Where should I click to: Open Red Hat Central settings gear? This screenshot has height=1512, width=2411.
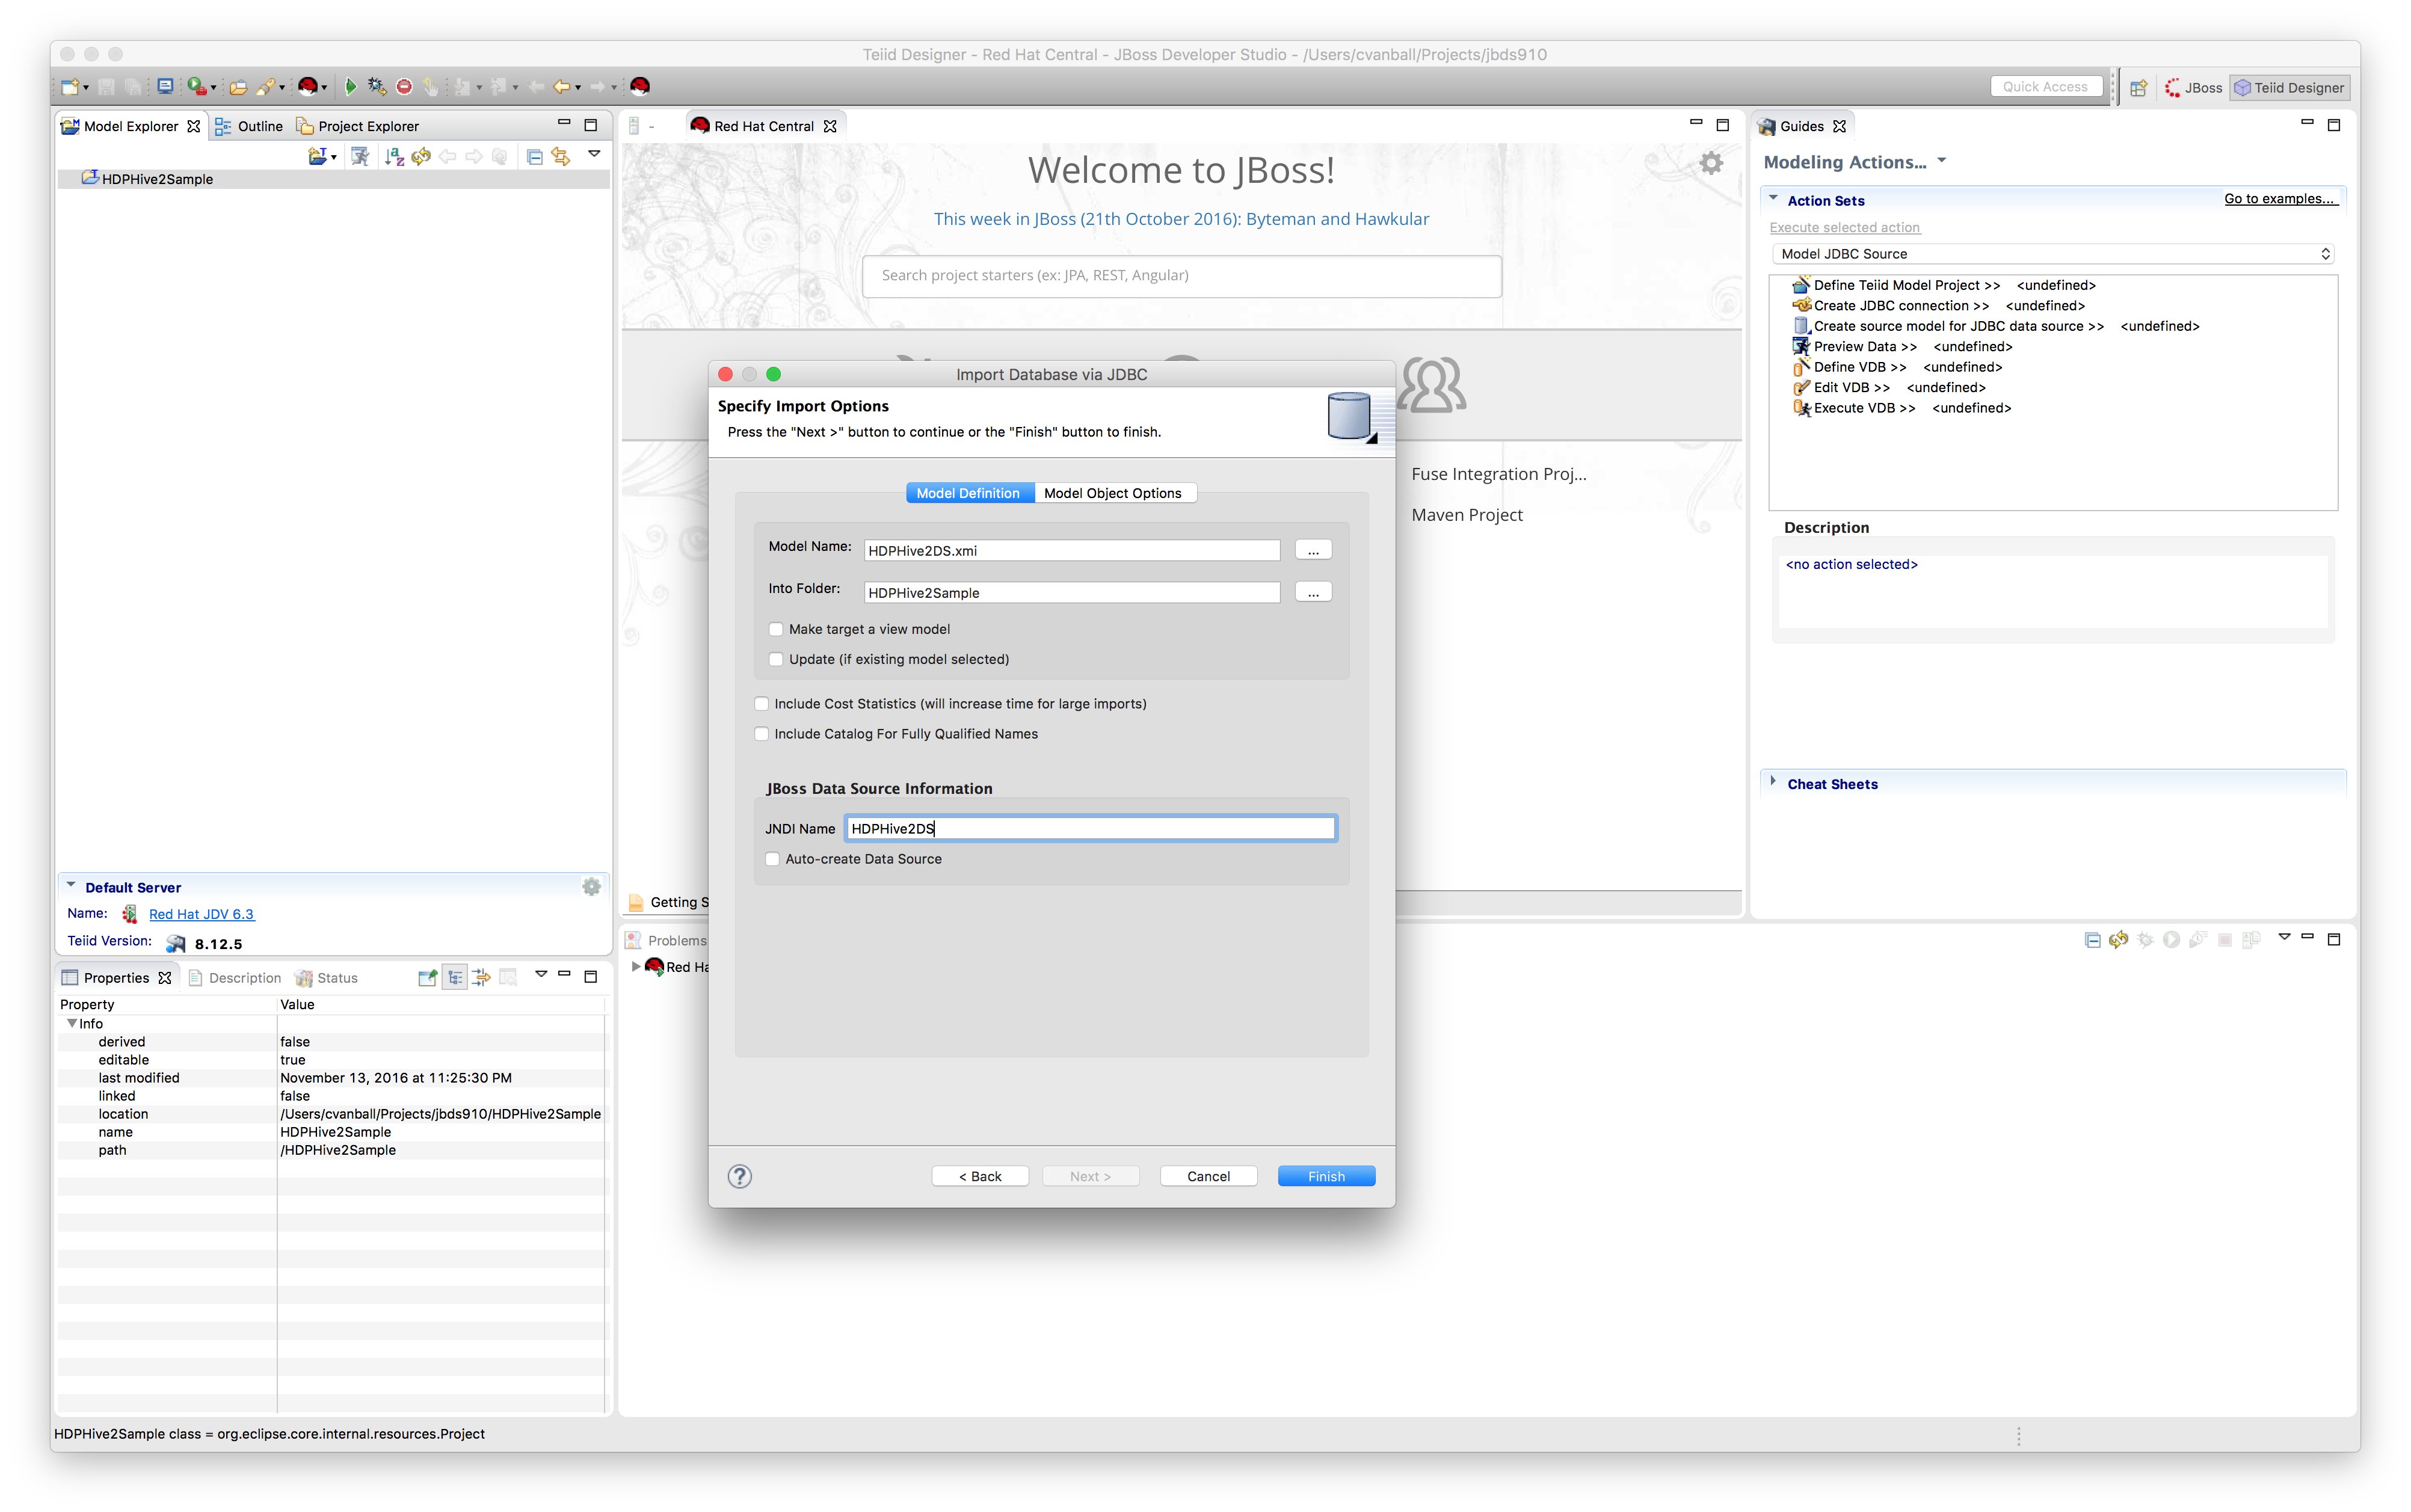click(1711, 163)
